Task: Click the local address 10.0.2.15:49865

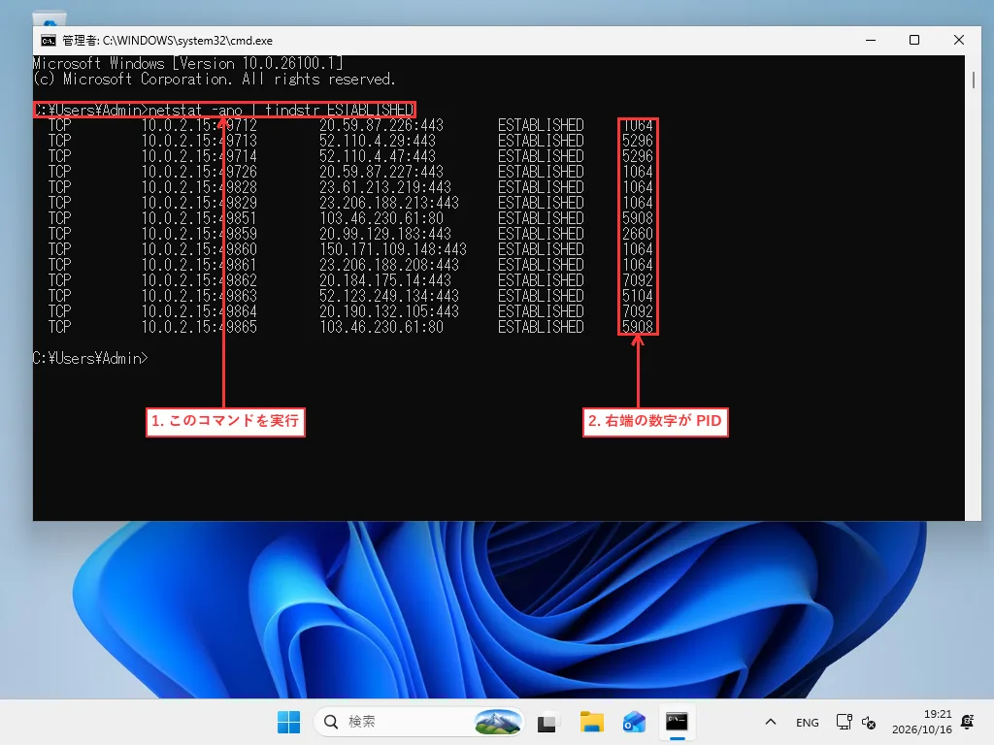Action: [199, 327]
